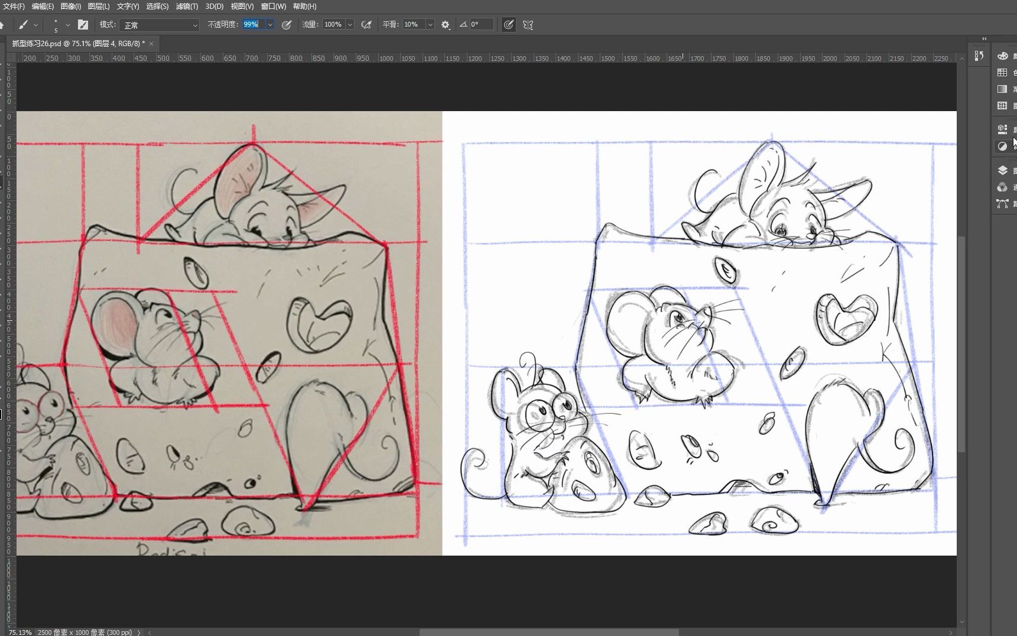This screenshot has width=1017, height=636.
Task: Open the brush settings panel toggle icon
Action: [83, 25]
